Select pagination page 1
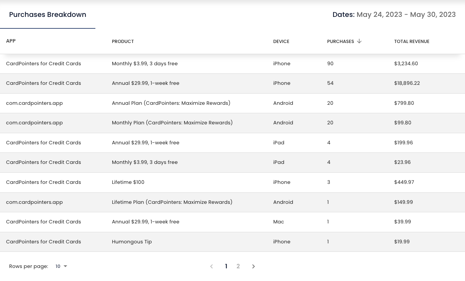Image resolution: width=465 pixels, height=281 pixels. tap(226, 266)
